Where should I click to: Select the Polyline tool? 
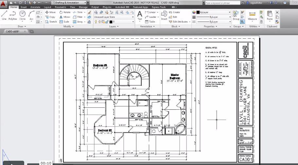click(12, 15)
